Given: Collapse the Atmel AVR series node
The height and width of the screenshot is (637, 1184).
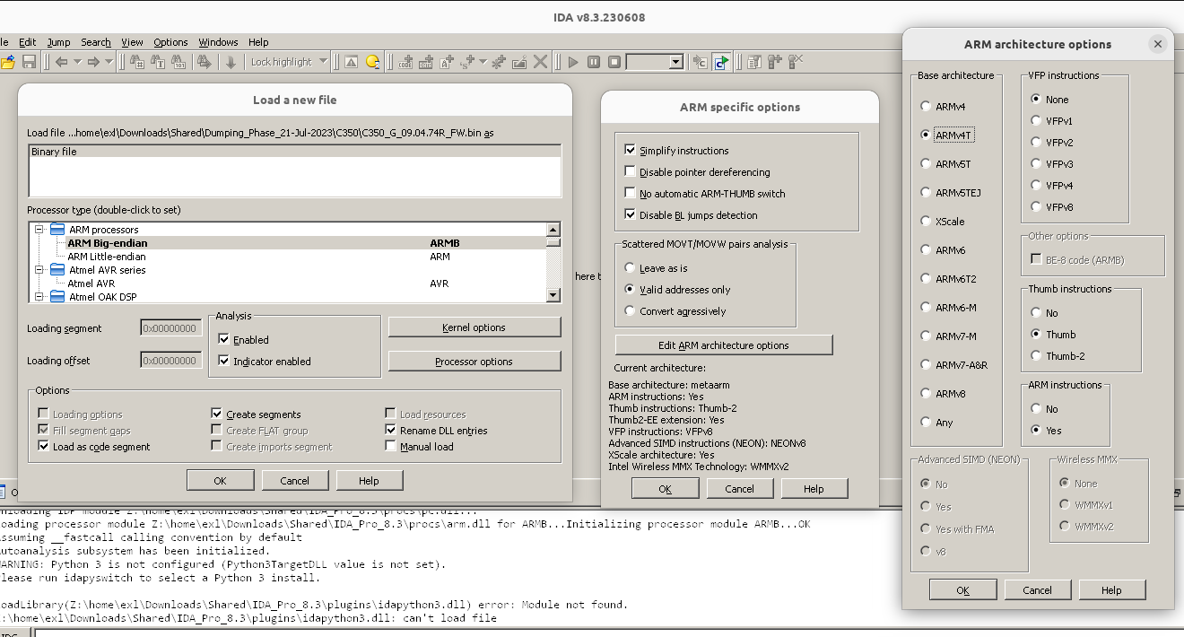Looking at the screenshot, I should tap(39, 270).
